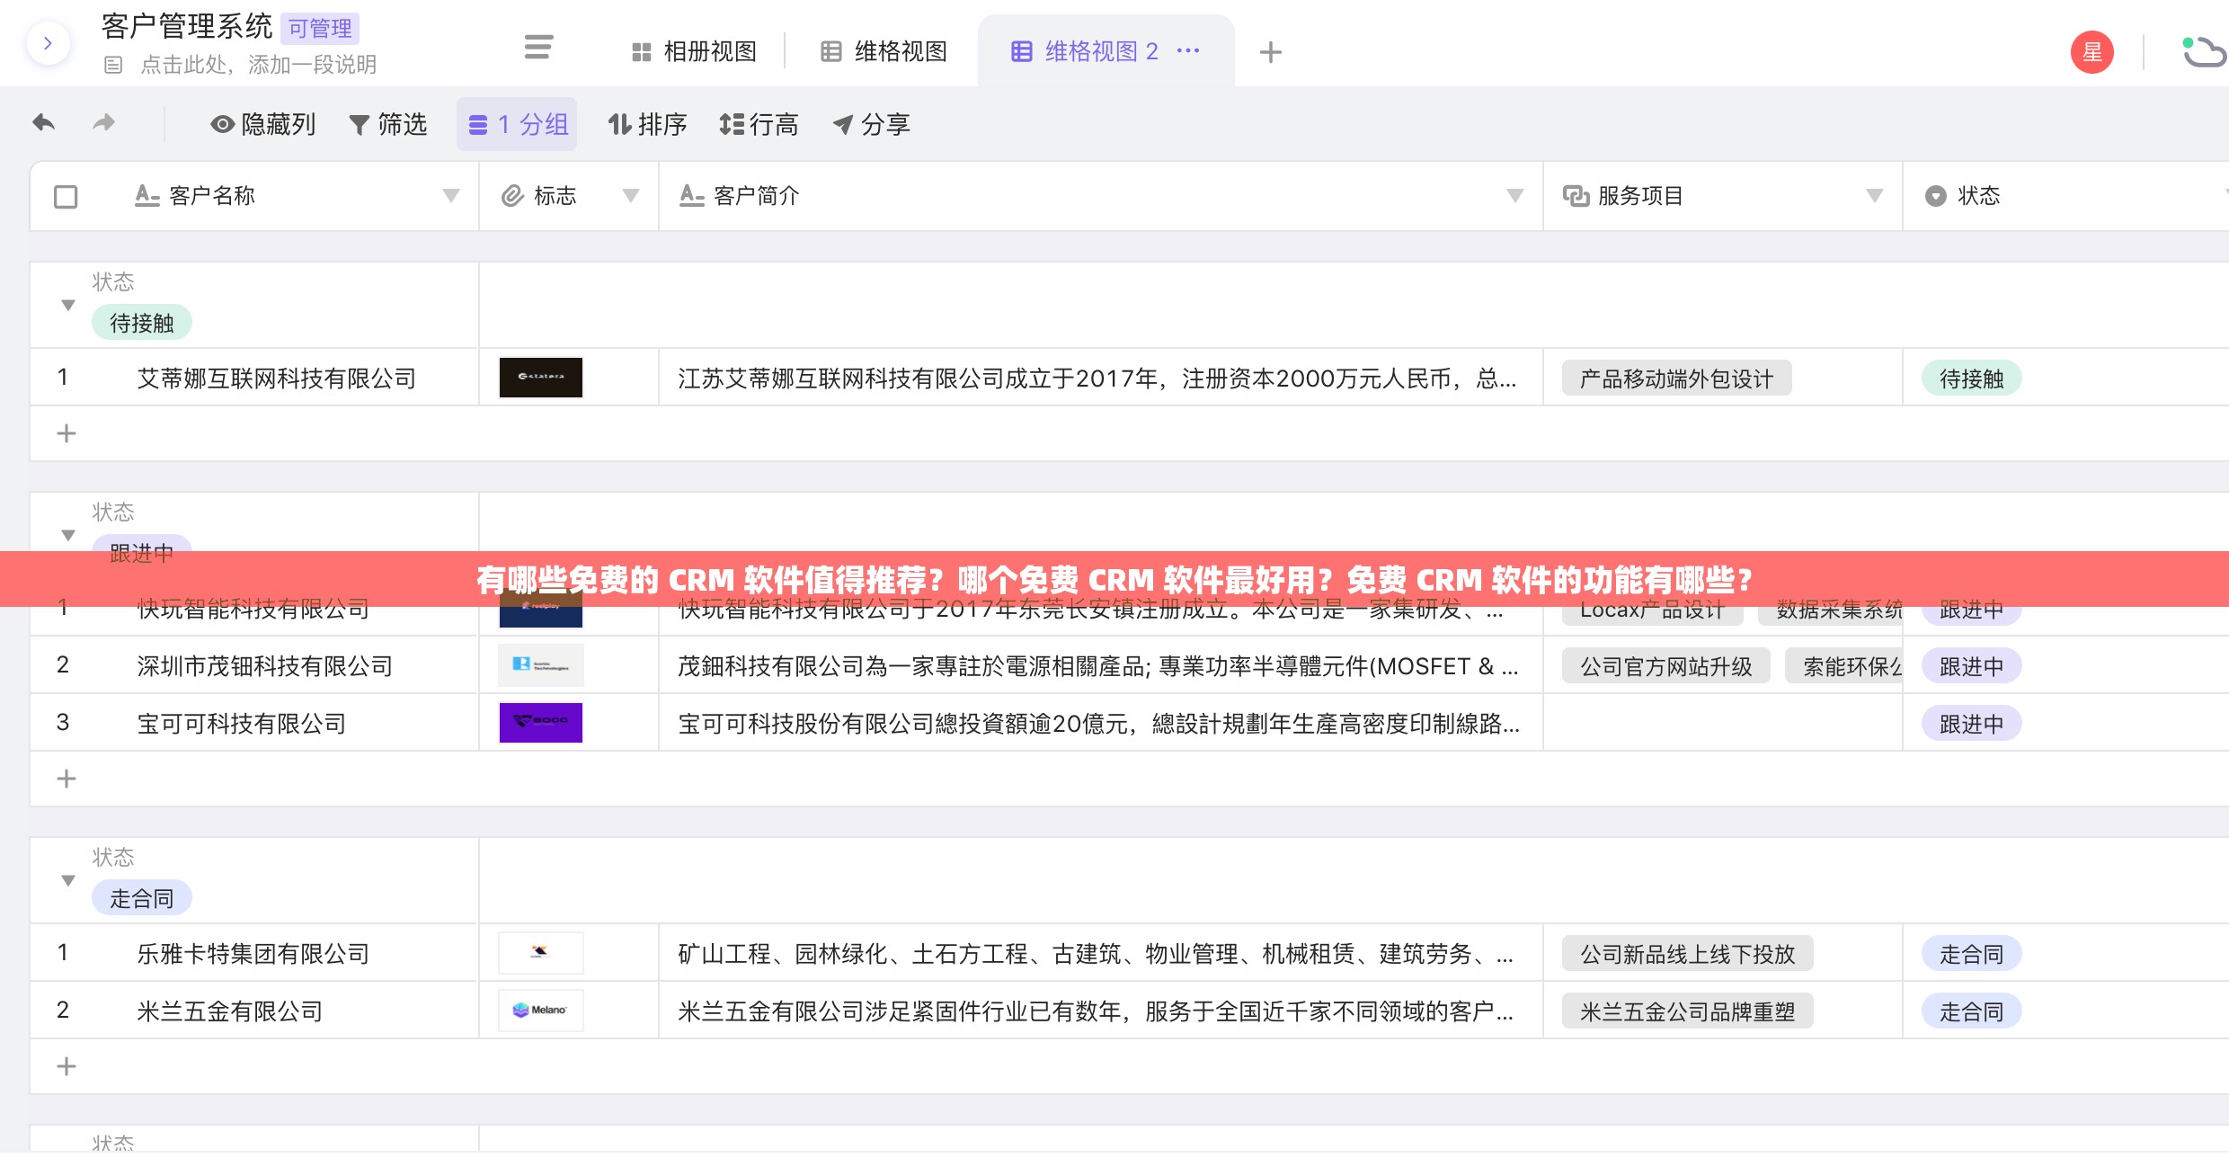The height and width of the screenshot is (1158, 2229).
Task: Click the 隐藏列 hide columns icon
Action: pyautogui.click(x=221, y=124)
